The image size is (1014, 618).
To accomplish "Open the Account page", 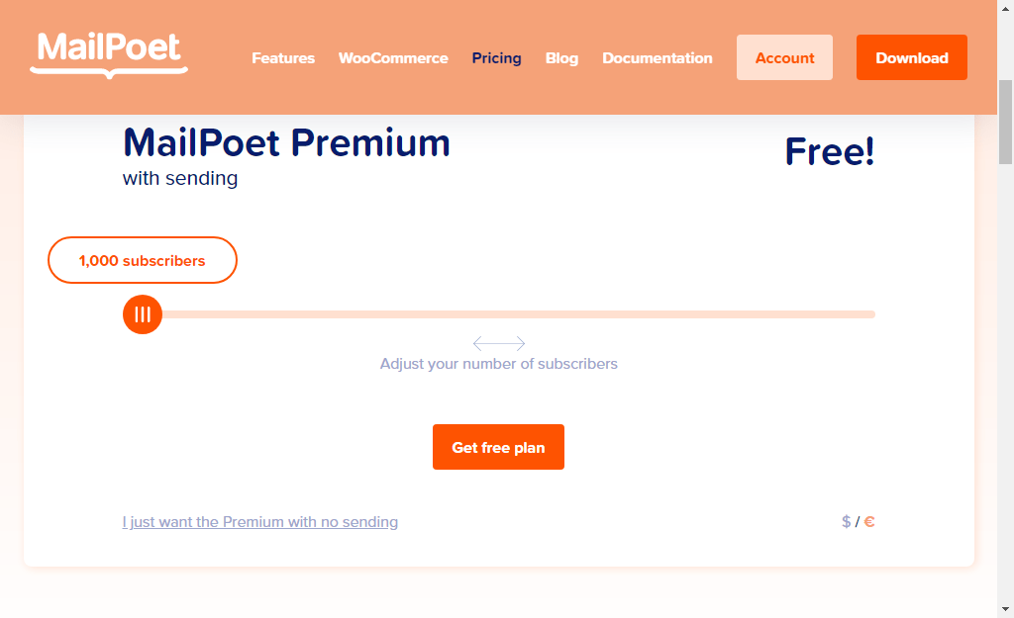I will 784,57.
